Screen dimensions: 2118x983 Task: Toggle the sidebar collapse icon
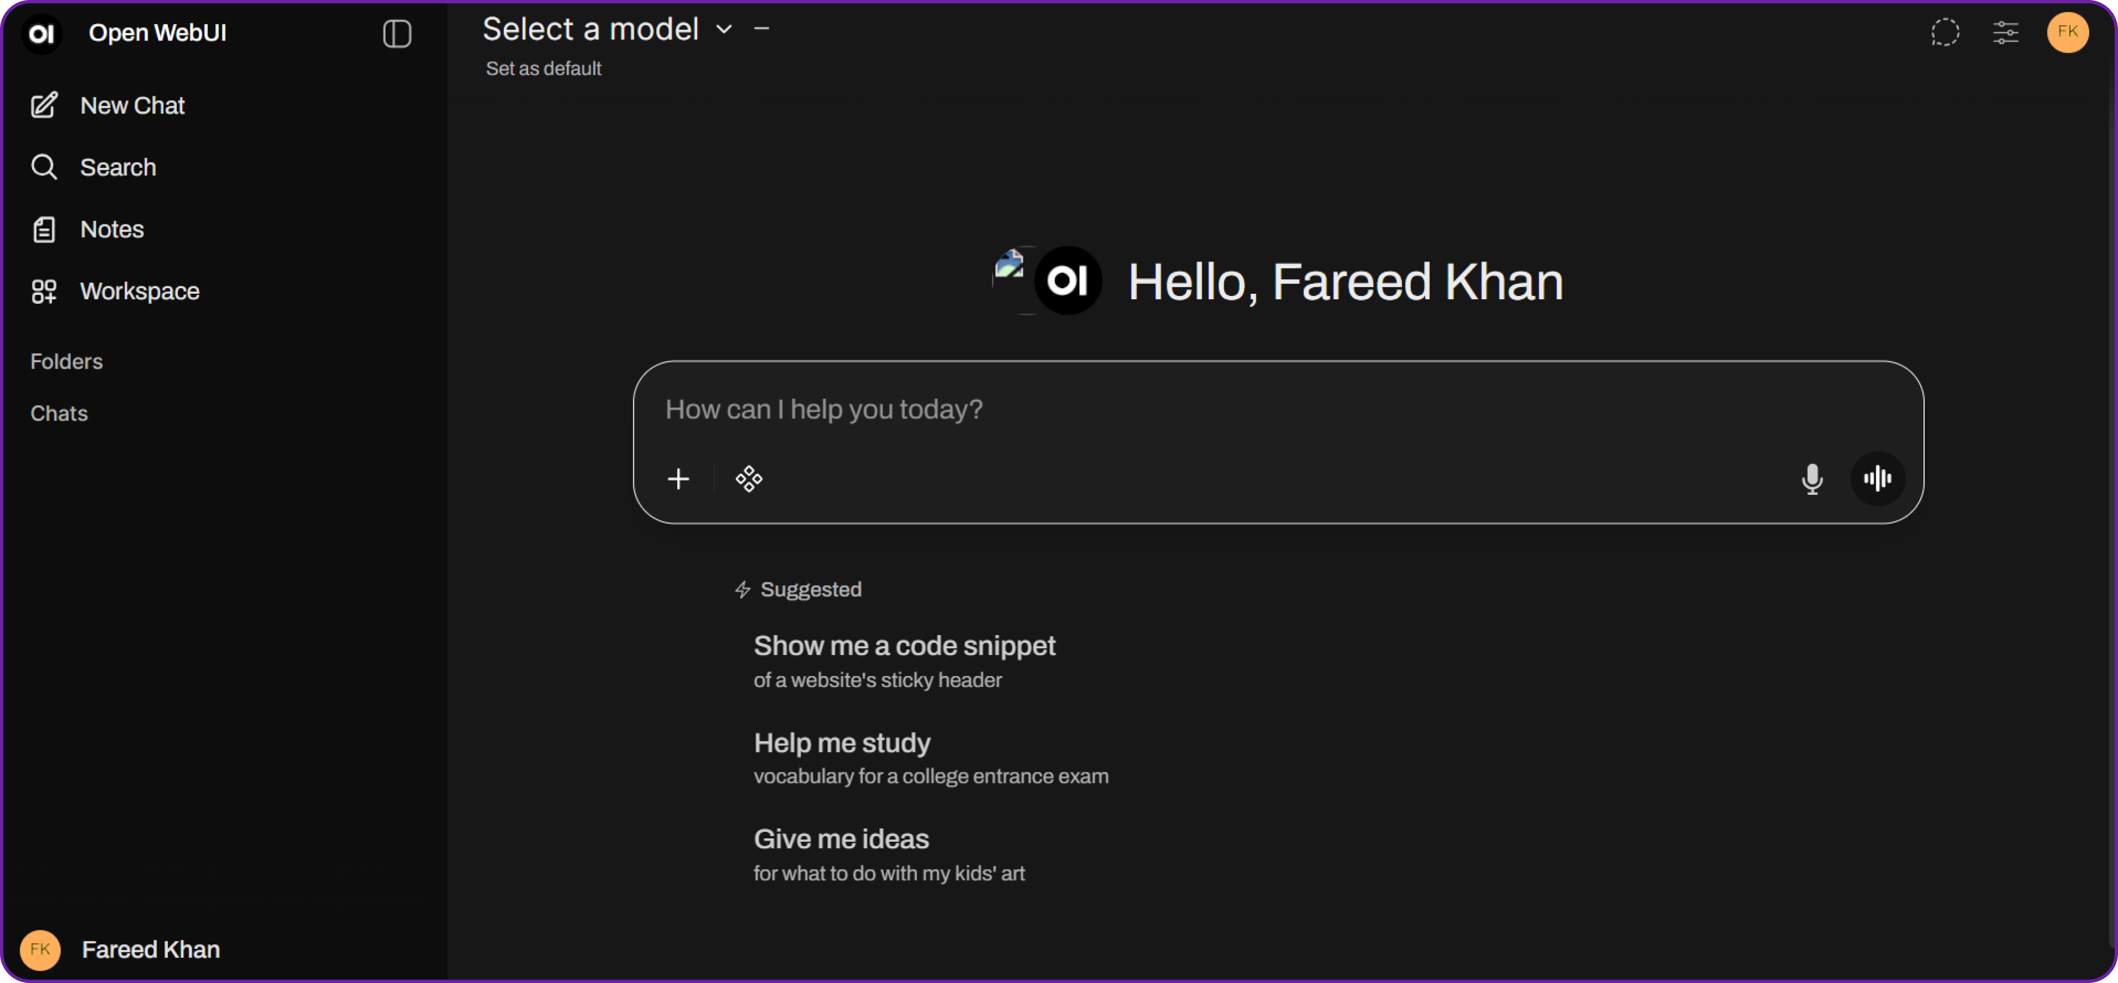click(397, 34)
